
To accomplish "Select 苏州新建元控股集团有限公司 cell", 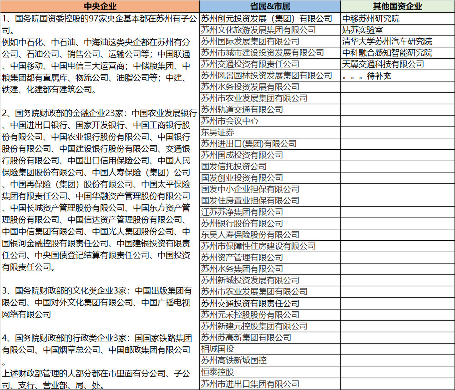I will click(x=270, y=326).
